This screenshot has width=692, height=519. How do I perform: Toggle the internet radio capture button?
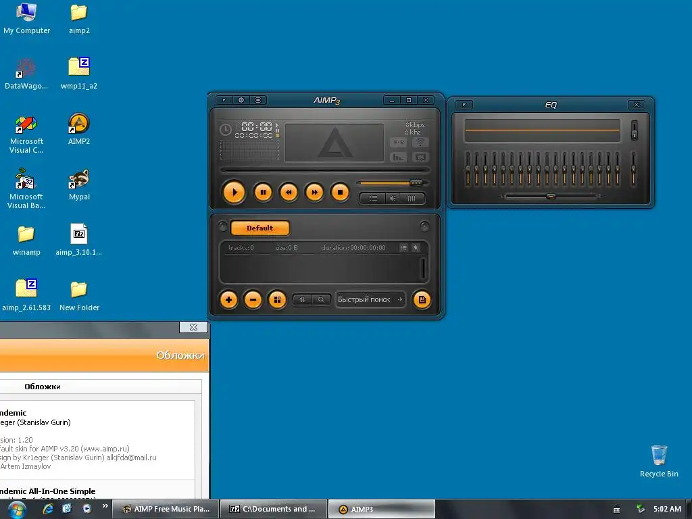coord(420,142)
